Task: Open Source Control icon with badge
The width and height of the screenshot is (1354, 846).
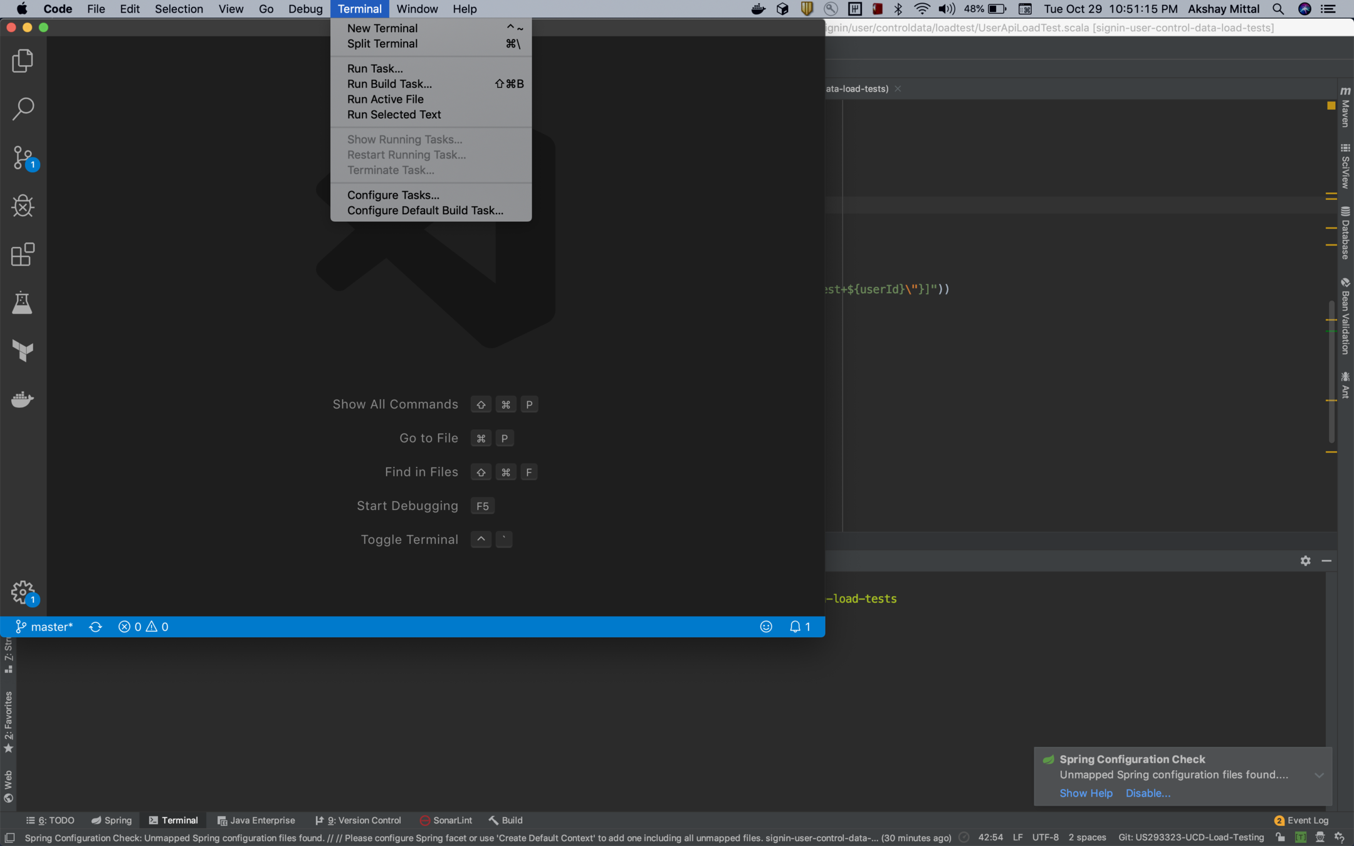Action: click(23, 158)
